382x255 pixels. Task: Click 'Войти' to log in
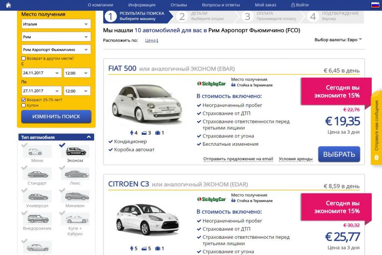click(302, 5)
